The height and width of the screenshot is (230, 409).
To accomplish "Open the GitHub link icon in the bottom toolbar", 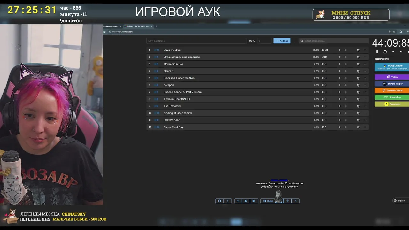I will [220, 201].
